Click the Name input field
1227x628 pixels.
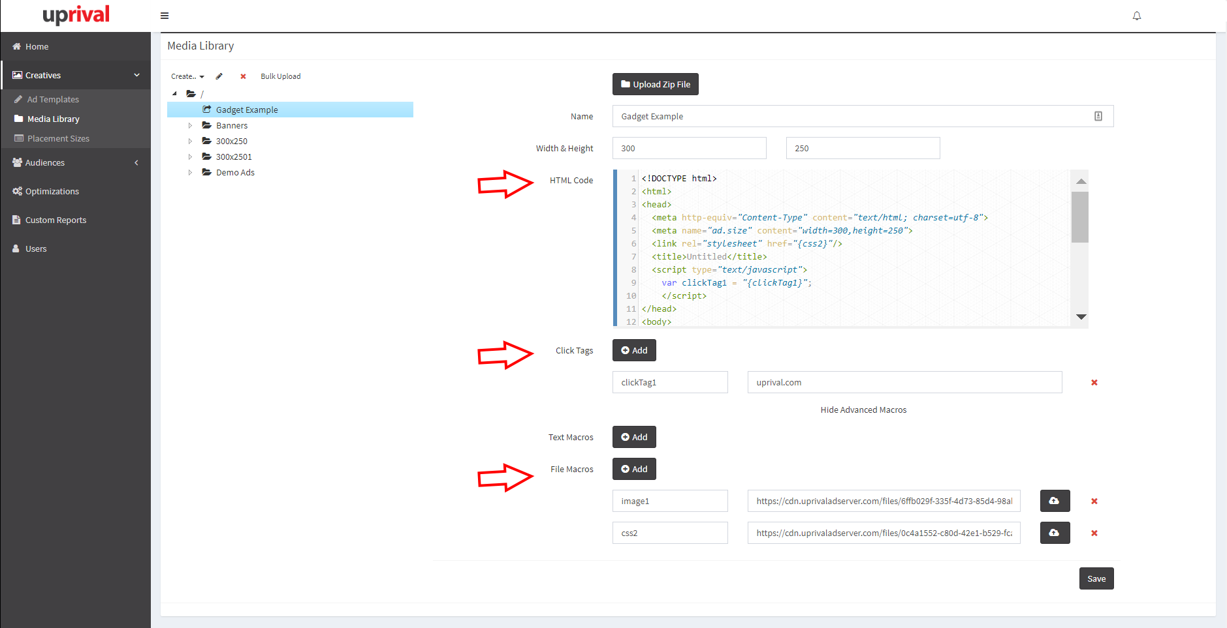coord(863,116)
